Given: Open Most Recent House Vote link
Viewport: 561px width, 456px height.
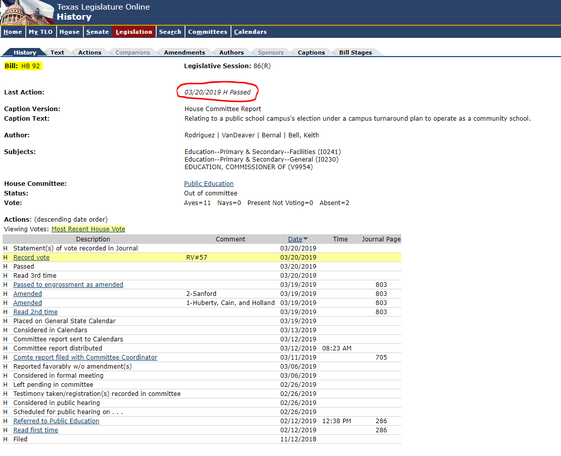Looking at the screenshot, I should tap(88, 229).
